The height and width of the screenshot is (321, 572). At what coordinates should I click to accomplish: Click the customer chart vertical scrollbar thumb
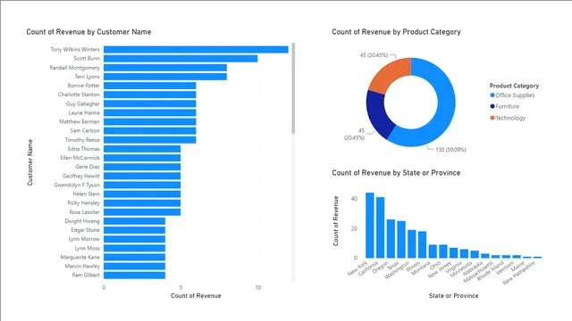click(x=293, y=88)
